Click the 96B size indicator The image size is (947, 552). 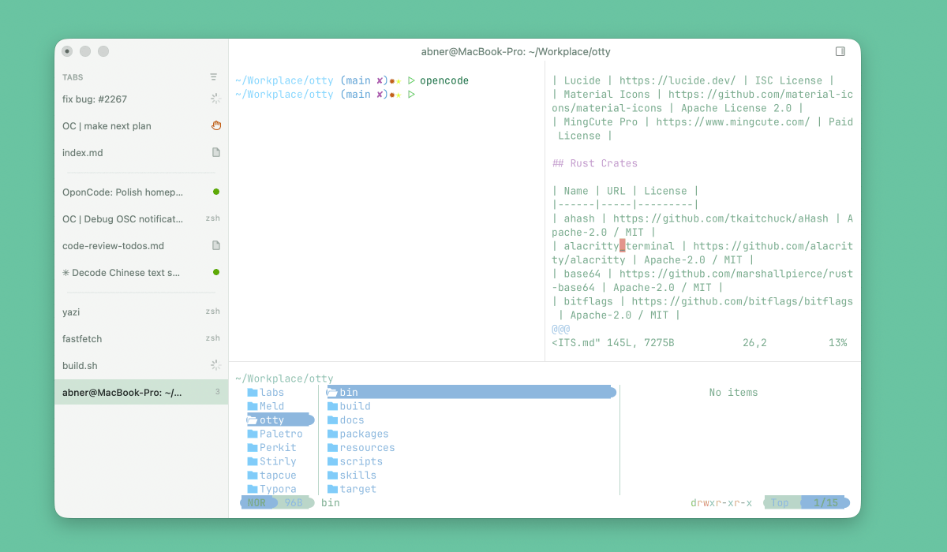[293, 502]
